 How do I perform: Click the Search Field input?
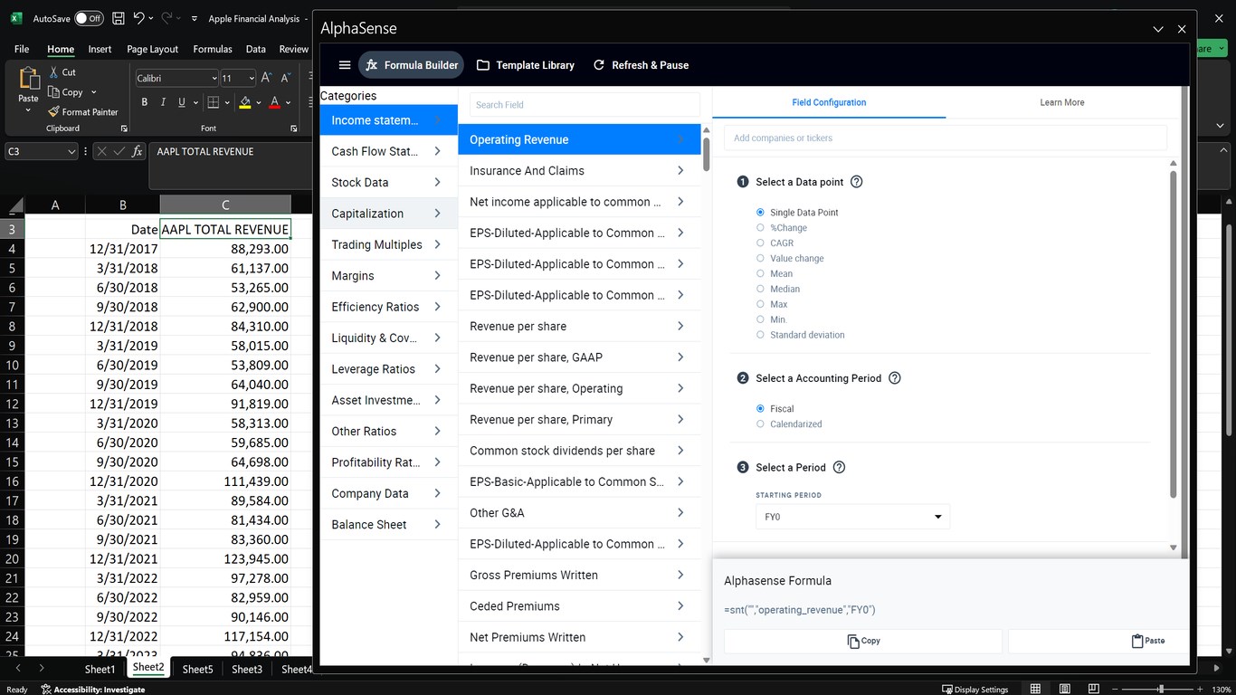[585, 105]
